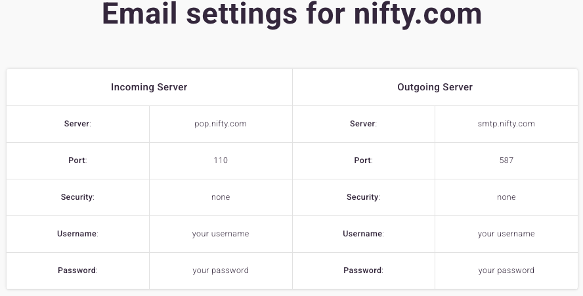Click the pop.nifty.com server value

pyautogui.click(x=221, y=124)
